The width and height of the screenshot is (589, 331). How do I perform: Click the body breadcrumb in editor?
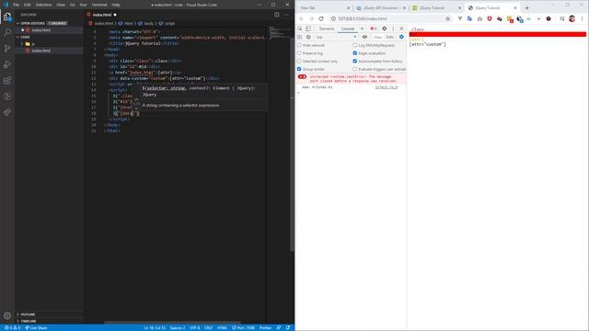click(146, 23)
